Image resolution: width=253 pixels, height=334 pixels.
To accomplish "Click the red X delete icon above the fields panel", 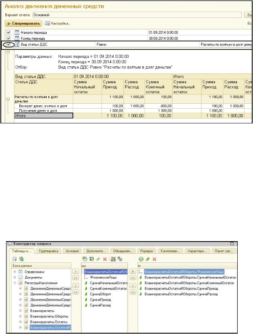I will tap(154, 259).
